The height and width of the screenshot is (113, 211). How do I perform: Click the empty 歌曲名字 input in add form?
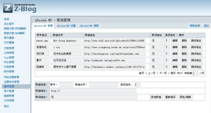(103, 85)
